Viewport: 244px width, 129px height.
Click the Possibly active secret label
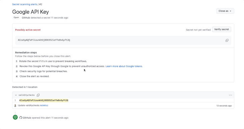point(28,30)
